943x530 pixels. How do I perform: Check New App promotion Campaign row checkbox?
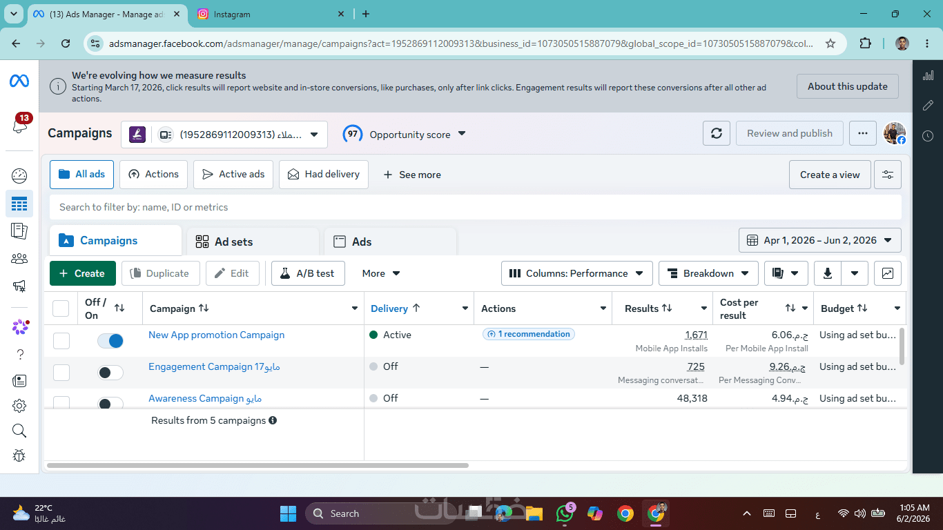coord(61,341)
